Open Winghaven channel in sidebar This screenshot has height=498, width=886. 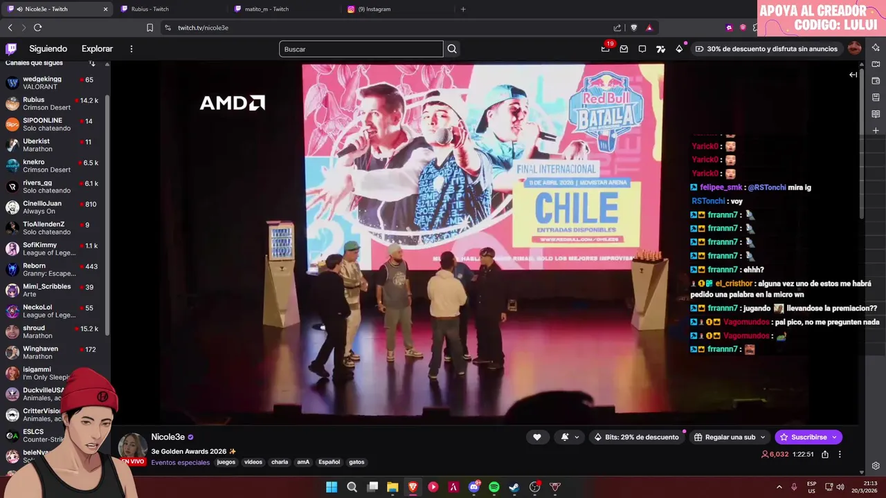click(x=54, y=353)
